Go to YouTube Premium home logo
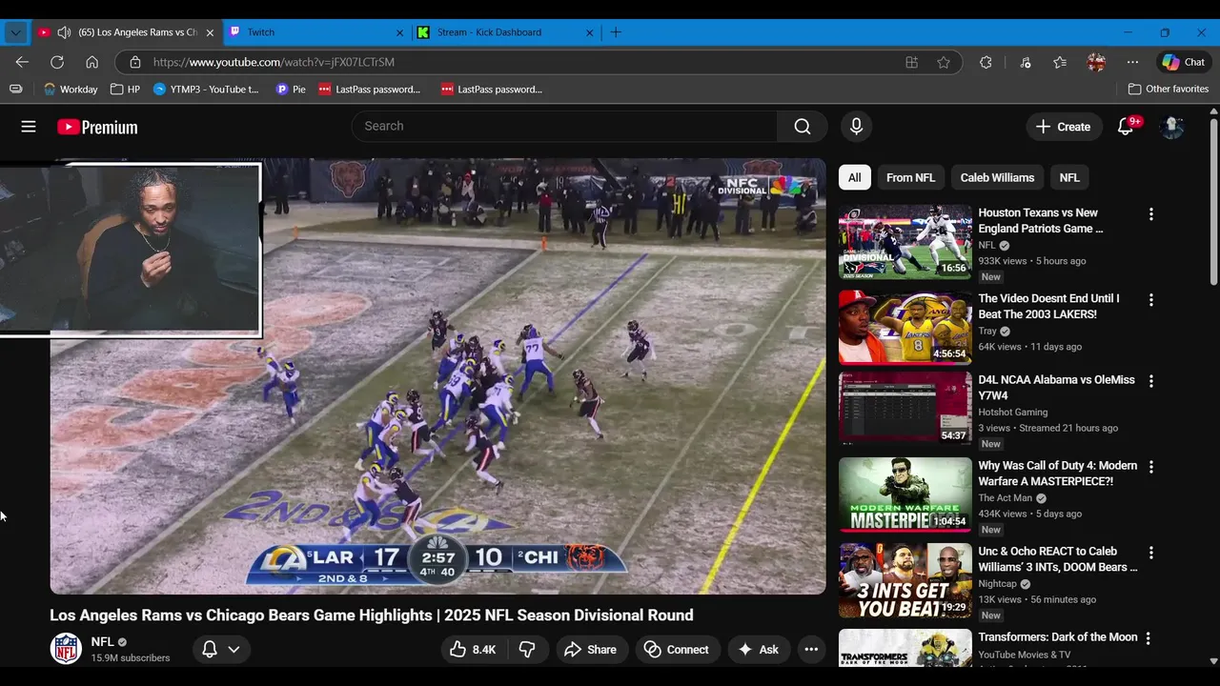 coord(97,127)
